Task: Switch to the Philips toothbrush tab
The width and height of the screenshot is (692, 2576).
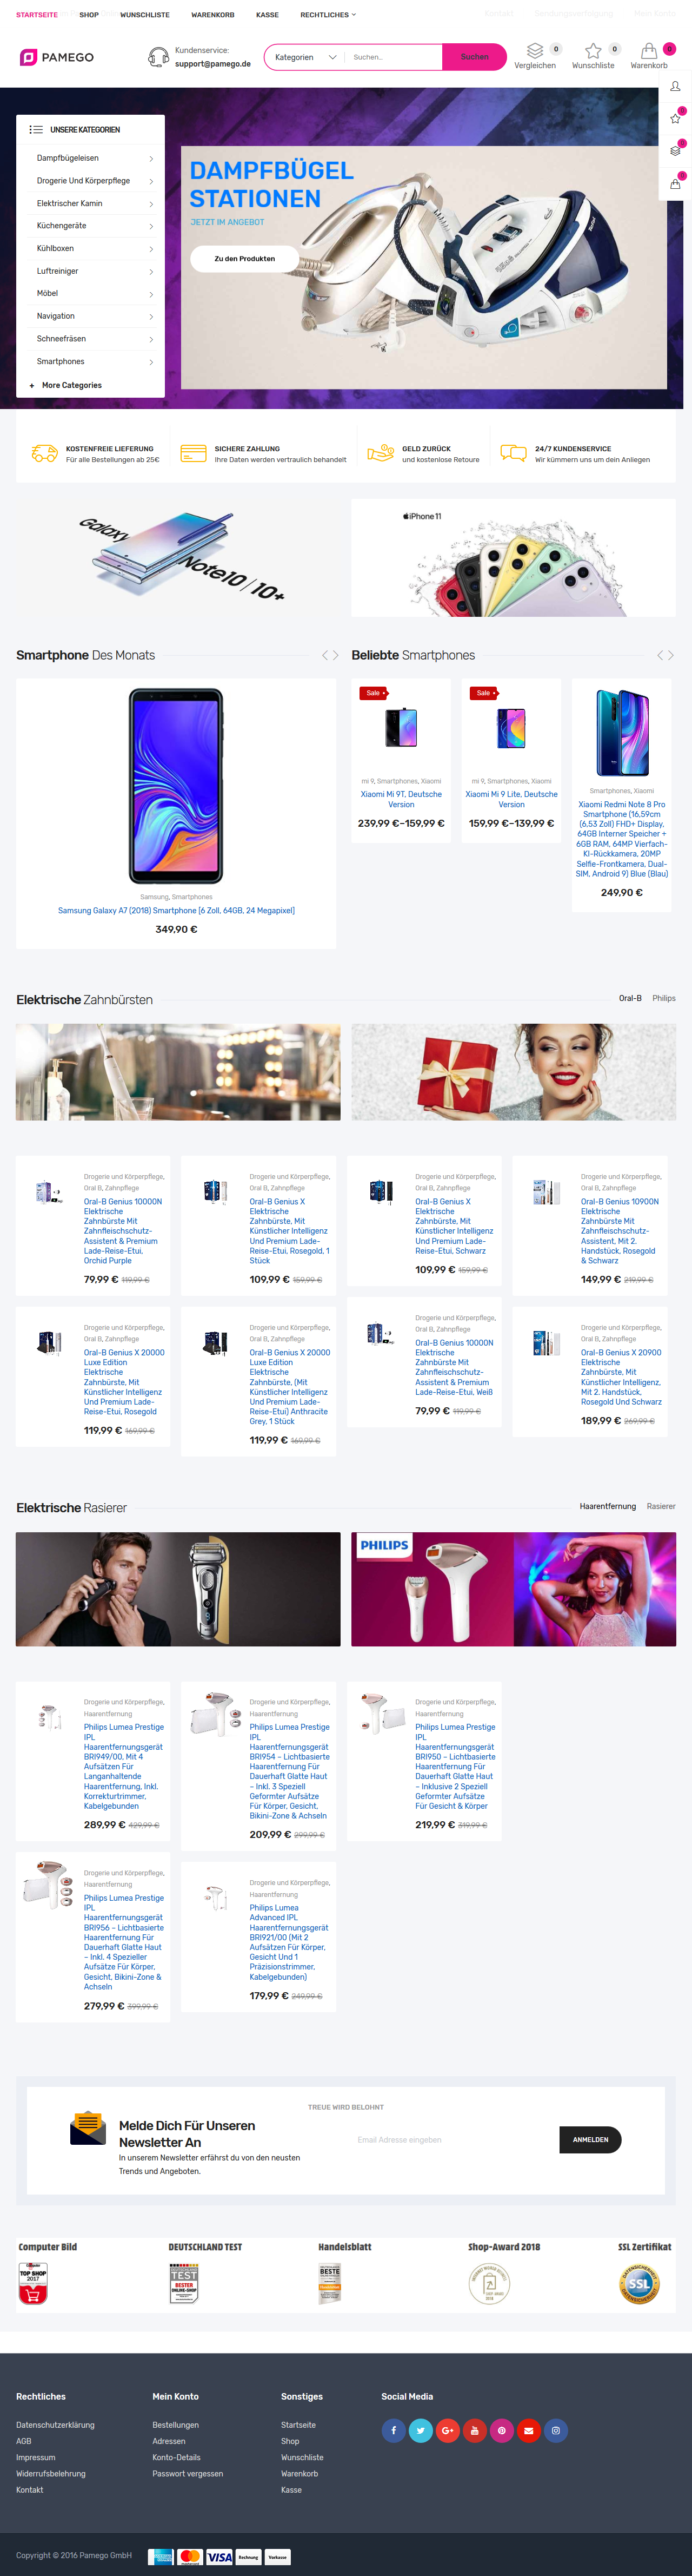Action: tap(664, 998)
